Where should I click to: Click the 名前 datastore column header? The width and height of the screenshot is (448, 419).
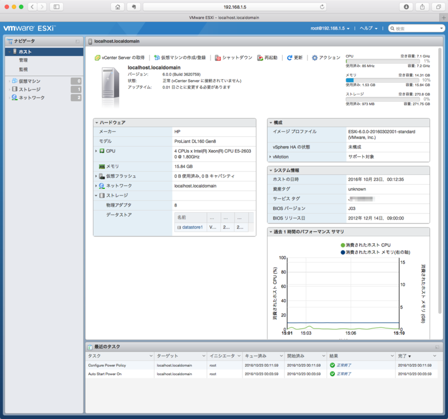(x=190, y=217)
